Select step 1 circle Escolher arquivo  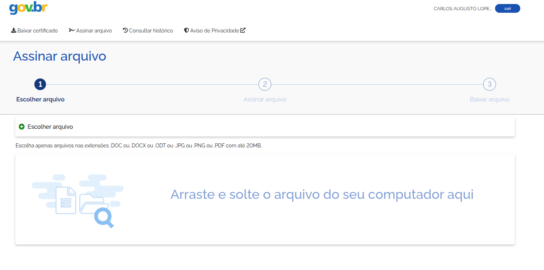click(40, 84)
